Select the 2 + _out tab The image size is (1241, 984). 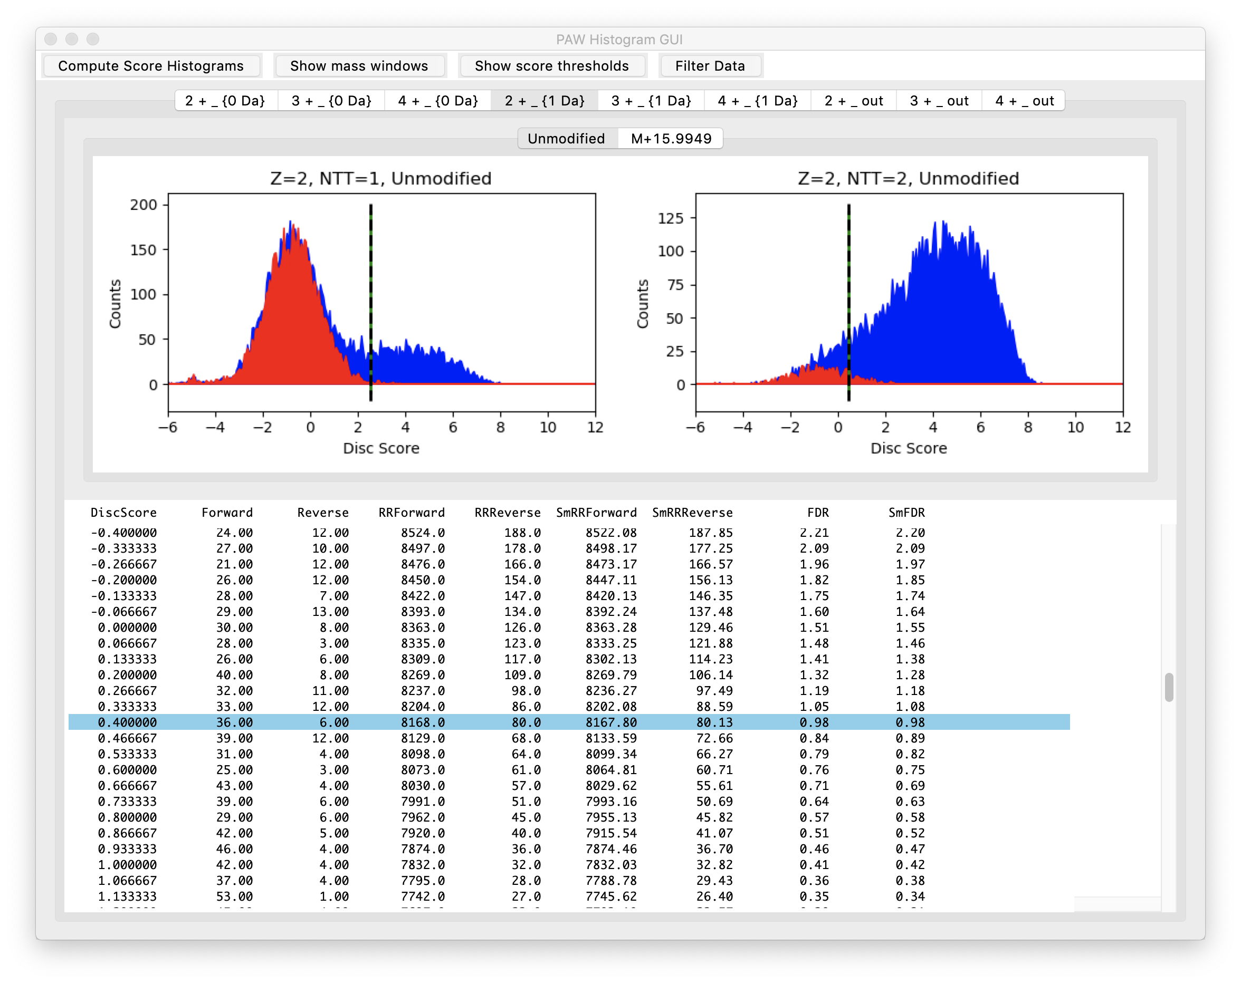tap(854, 101)
